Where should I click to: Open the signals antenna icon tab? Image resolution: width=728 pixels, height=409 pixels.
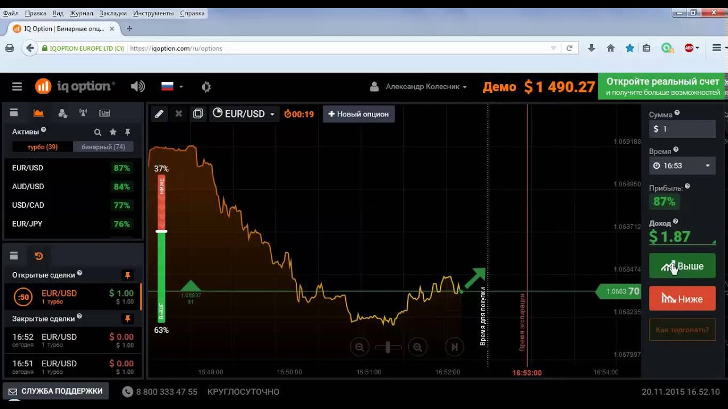[84, 113]
